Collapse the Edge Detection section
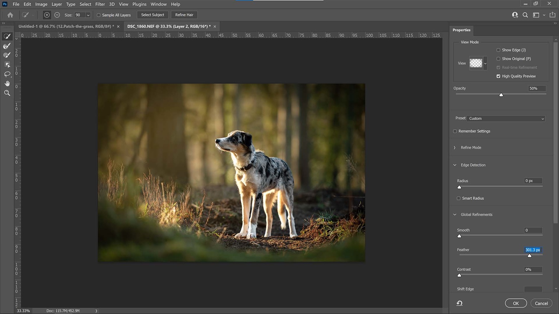559x314 pixels. coord(455,165)
